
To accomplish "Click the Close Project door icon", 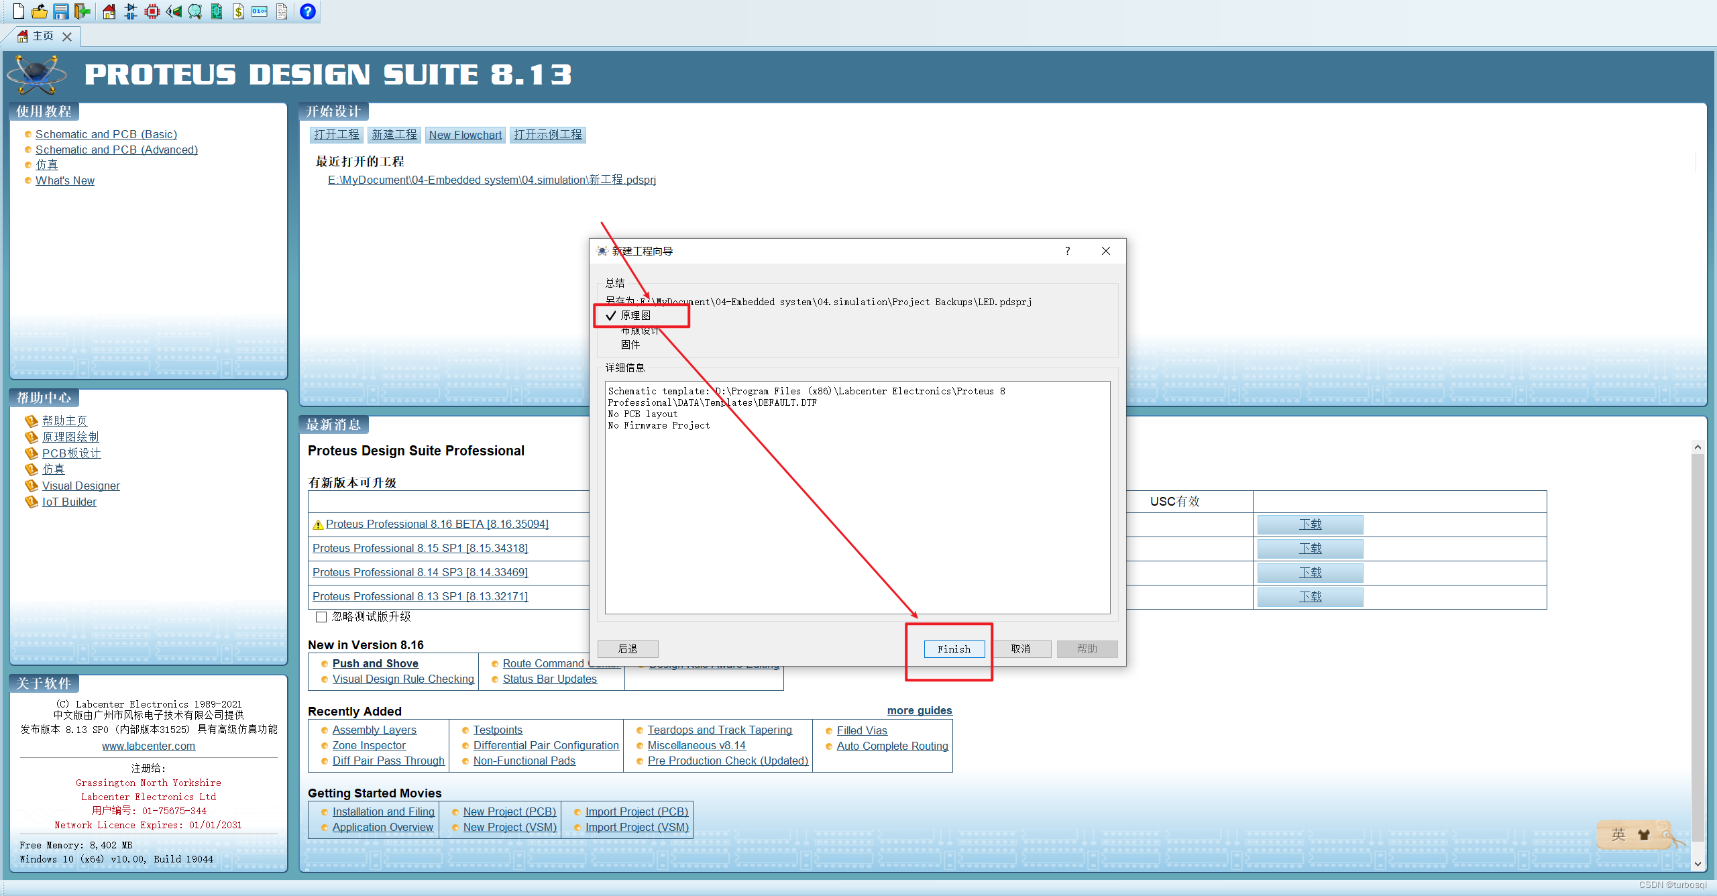I will [x=82, y=11].
